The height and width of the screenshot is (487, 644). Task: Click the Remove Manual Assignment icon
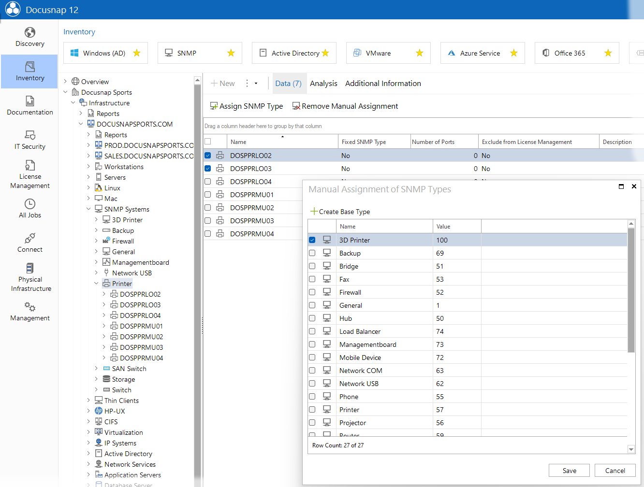(296, 106)
